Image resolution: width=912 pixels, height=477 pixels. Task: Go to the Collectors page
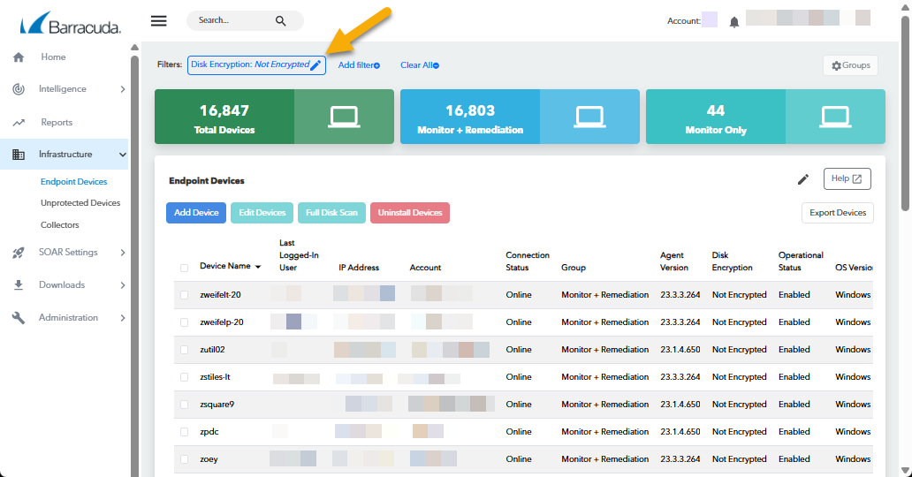60,225
